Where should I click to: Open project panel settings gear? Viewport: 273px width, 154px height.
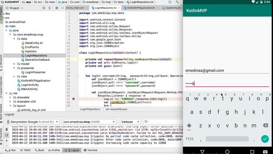(57, 8)
